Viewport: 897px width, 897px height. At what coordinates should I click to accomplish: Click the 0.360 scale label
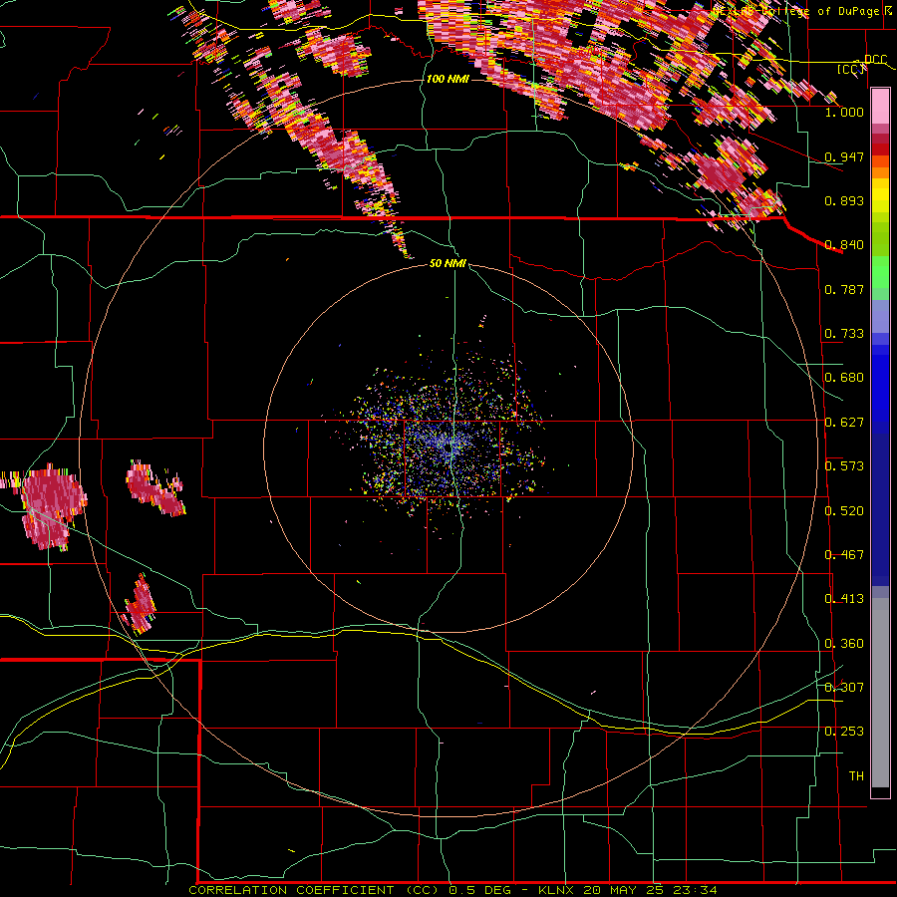pyautogui.click(x=844, y=644)
